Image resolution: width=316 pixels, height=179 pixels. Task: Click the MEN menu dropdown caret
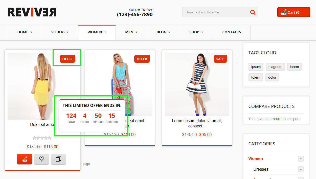pos(137,32)
